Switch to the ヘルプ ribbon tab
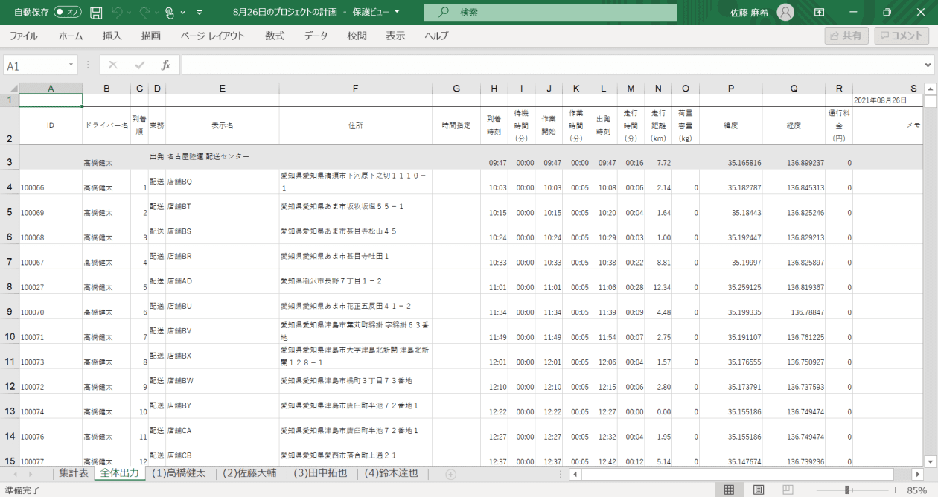This screenshot has width=938, height=497. click(x=436, y=36)
